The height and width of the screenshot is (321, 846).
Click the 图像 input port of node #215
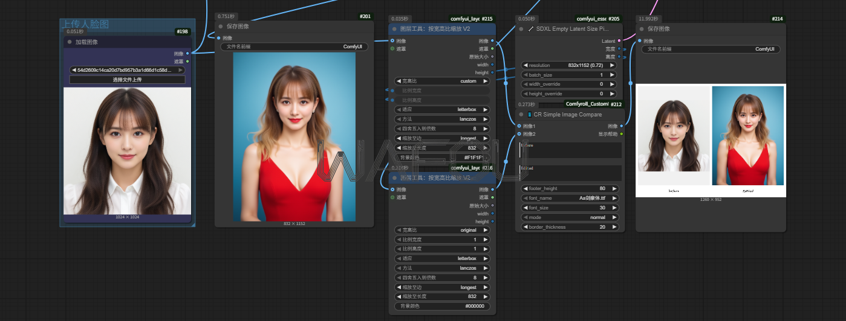(392, 41)
